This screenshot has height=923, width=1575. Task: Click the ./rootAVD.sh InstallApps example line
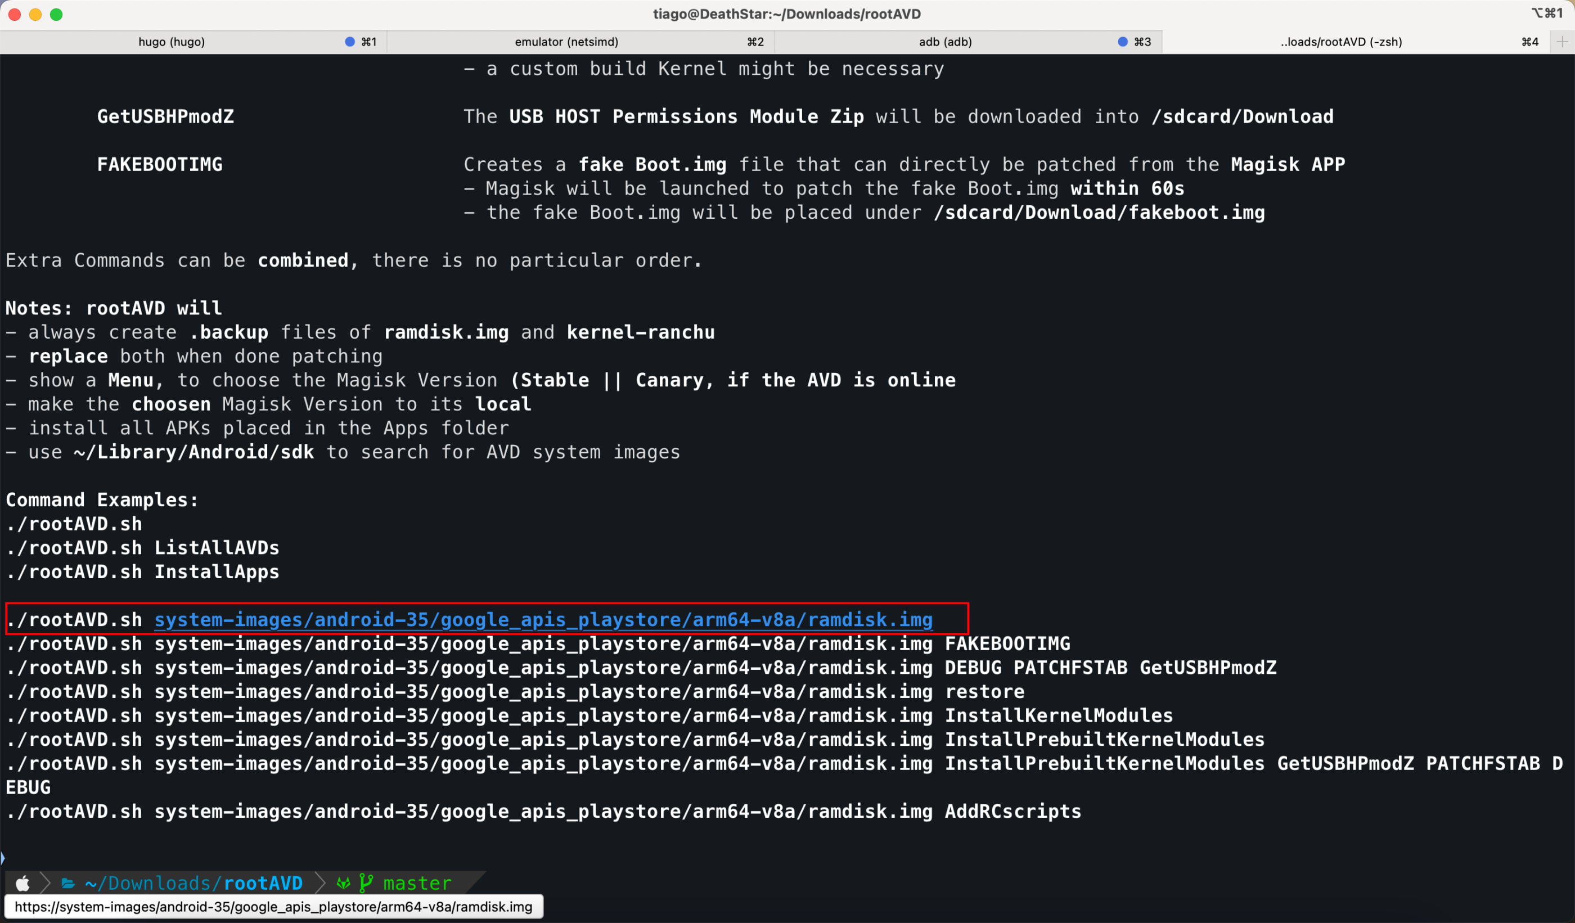point(142,572)
